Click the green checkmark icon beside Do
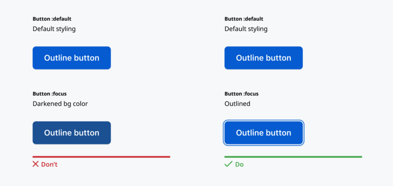 click(x=228, y=164)
